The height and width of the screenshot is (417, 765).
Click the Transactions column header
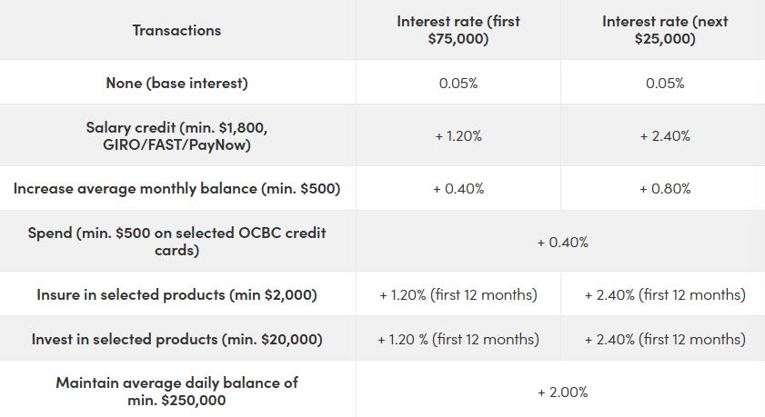click(176, 30)
